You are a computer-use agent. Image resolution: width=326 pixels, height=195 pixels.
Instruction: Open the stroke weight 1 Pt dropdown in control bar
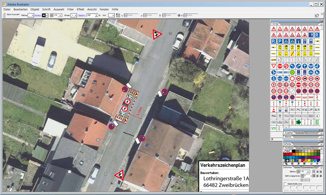[60, 15]
